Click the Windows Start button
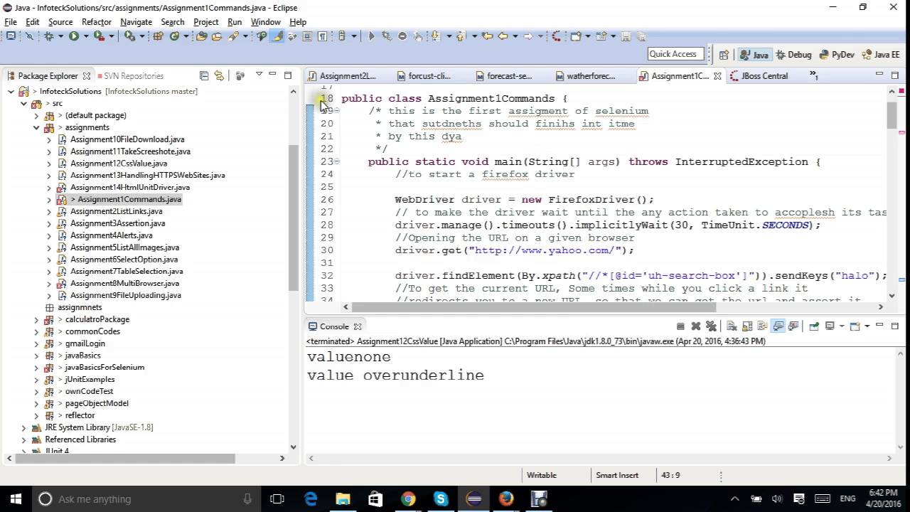 tap(16, 499)
